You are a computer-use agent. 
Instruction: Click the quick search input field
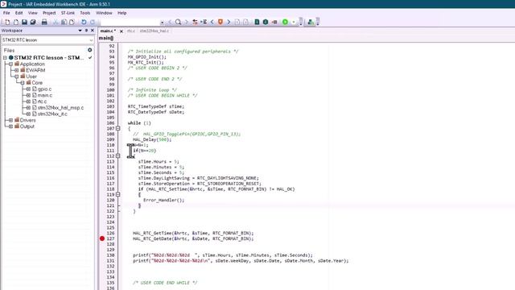(x=130, y=22)
